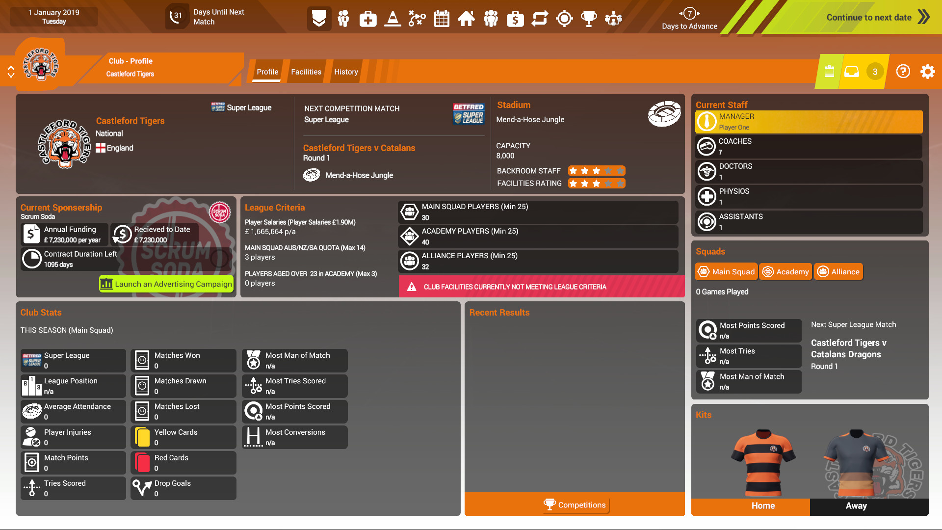Open the home club icon
This screenshot has width=942, height=530.
tap(466, 19)
